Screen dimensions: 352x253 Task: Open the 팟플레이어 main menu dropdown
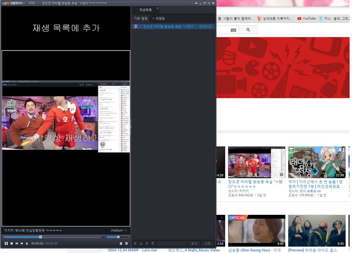click(14, 3)
